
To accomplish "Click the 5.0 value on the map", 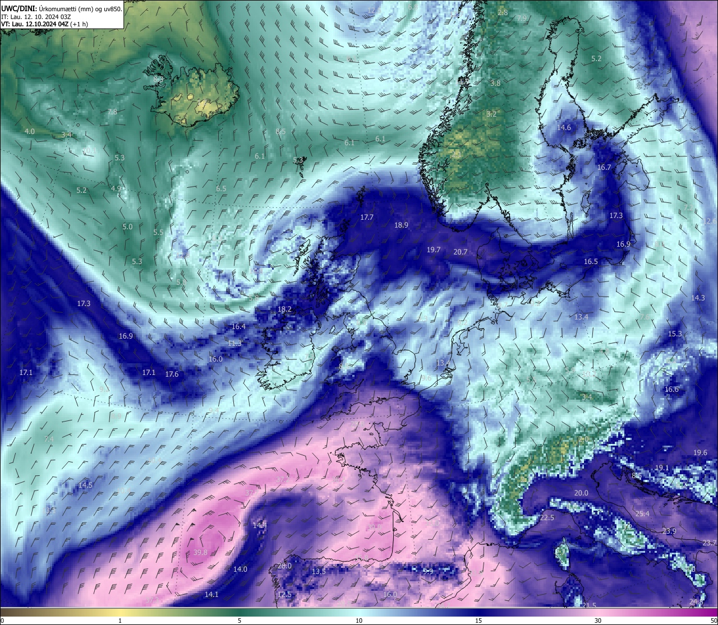I will pos(127,226).
